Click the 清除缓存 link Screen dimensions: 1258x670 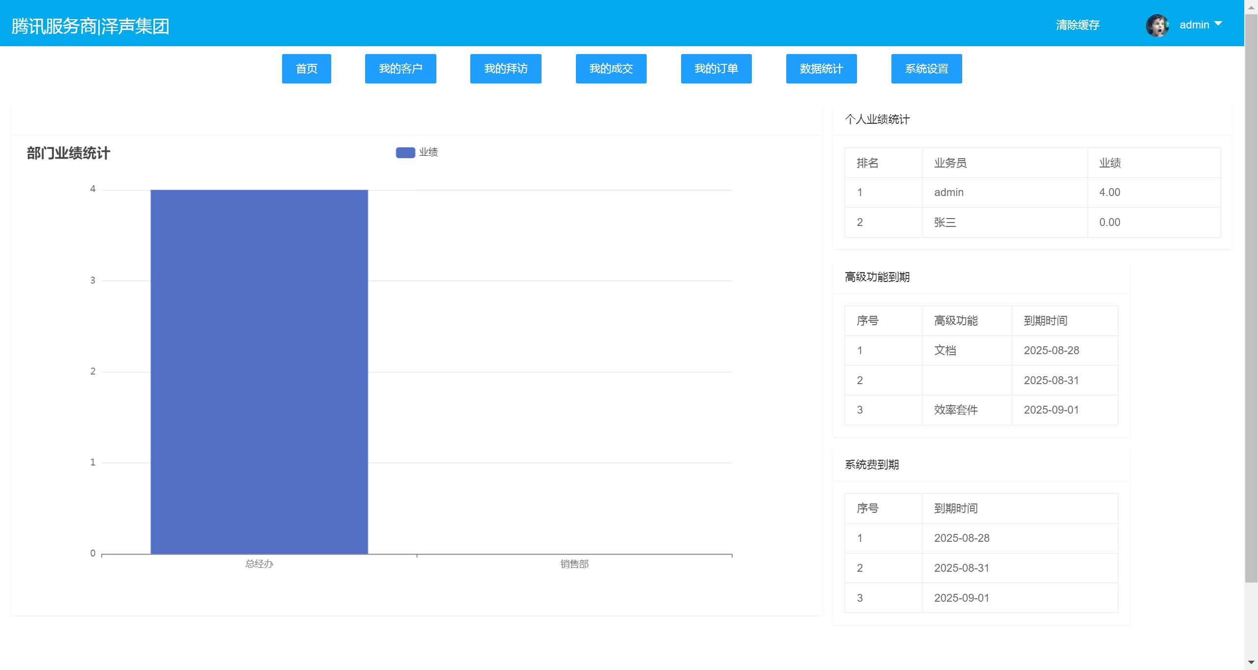pyautogui.click(x=1078, y=25)
